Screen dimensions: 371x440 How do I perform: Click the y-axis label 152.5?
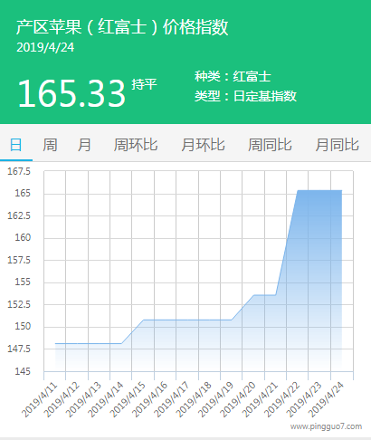[x=19, y=304]
